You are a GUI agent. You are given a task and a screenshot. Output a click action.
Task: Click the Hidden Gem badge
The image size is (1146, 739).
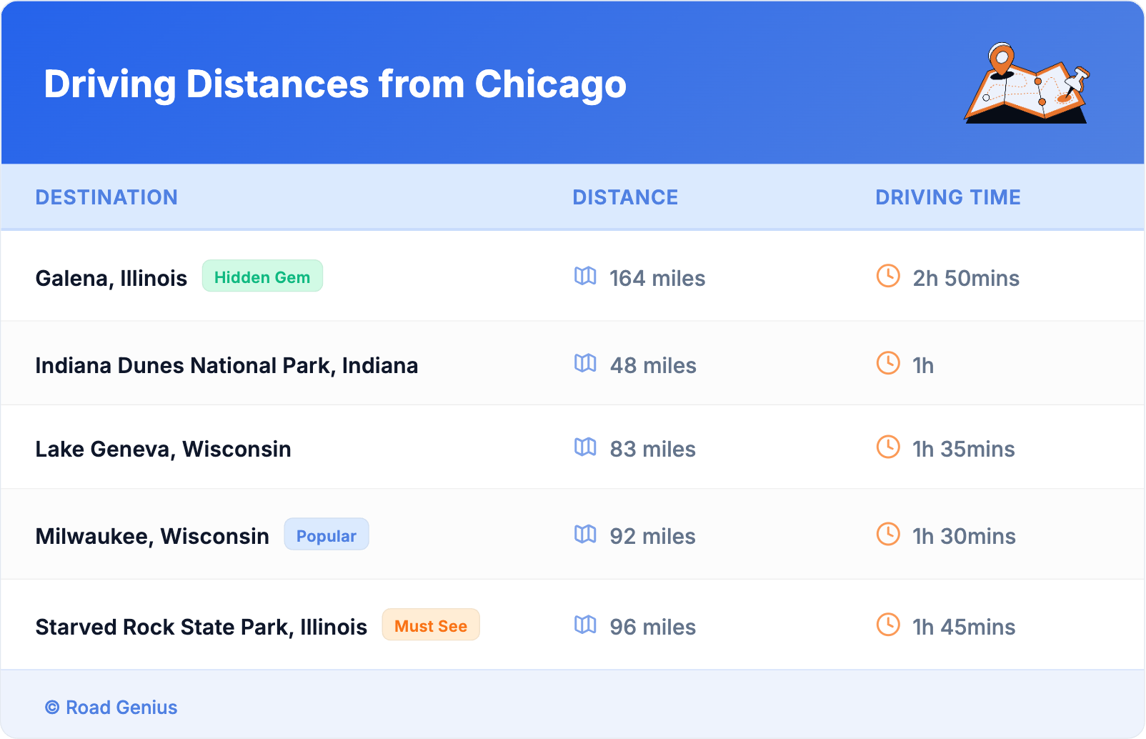pyautogui.click(x=262, y=277)
